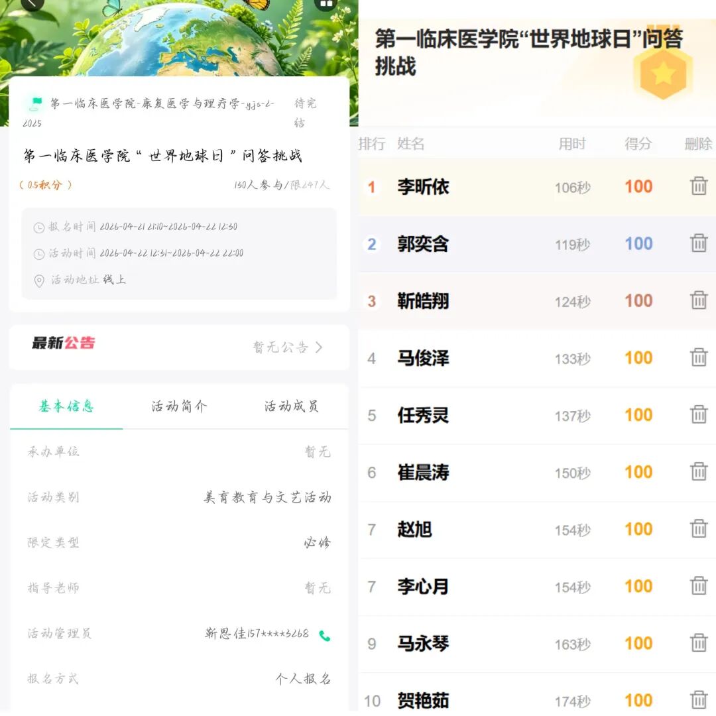This screenshot has height=716, width=716.
Task: Click the trash icon beside 靳皓翔
Action: [x=699, y=300]
